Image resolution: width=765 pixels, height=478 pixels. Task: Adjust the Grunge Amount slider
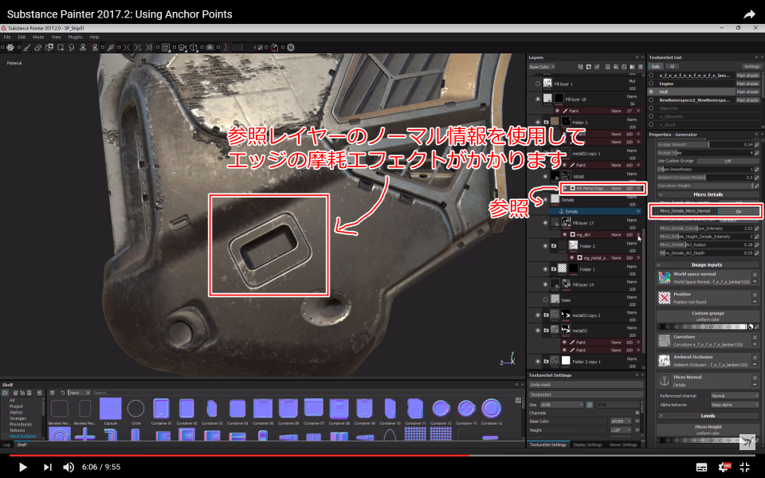(704, 145)
